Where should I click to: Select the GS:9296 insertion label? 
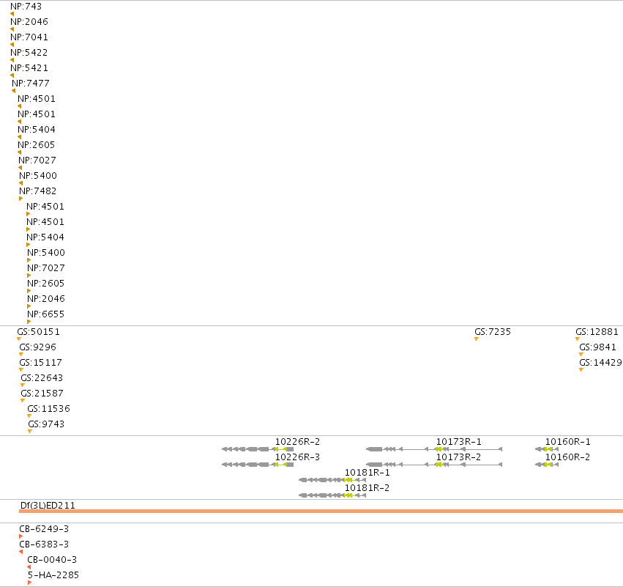pyautogui.click(x=37, y=347)
